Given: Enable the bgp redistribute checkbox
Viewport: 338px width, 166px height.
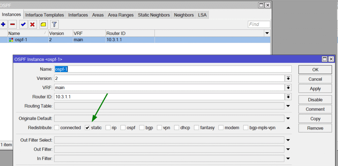Looking at the screenshot, I should pyautogui.click(x=142, y=128).
